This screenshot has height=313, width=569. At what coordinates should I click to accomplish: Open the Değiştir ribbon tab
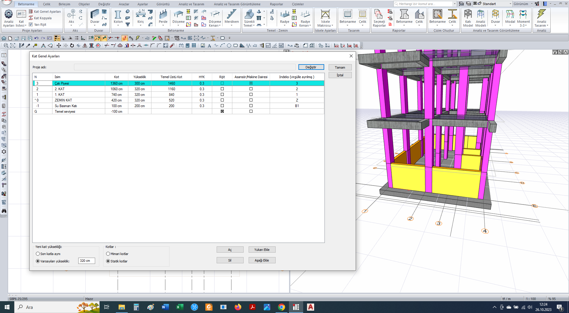point(104,4)
